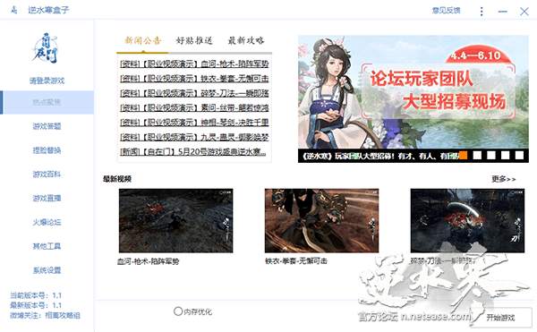Select the fourth banner slide indicator
537x332 pixels.
coord(505,156)
